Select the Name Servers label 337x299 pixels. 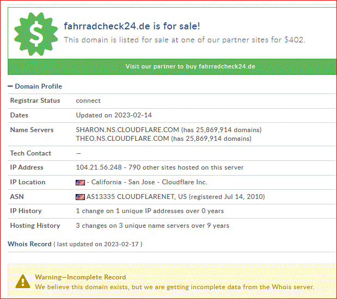[x=32, y=130]
